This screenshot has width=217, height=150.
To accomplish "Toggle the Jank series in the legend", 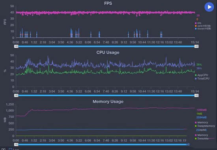I will coord(203,26).
